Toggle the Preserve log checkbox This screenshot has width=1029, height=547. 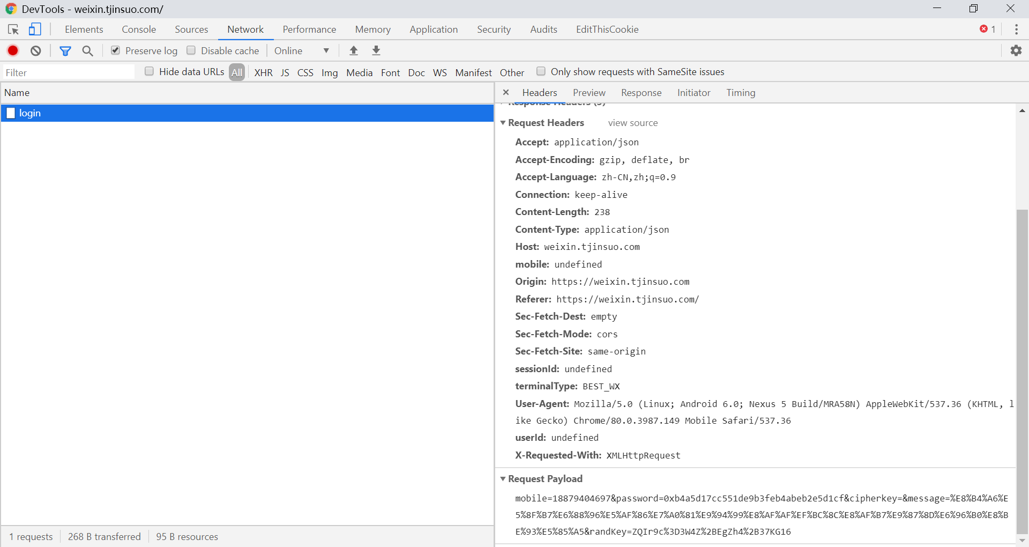click(x=115, y=50)
